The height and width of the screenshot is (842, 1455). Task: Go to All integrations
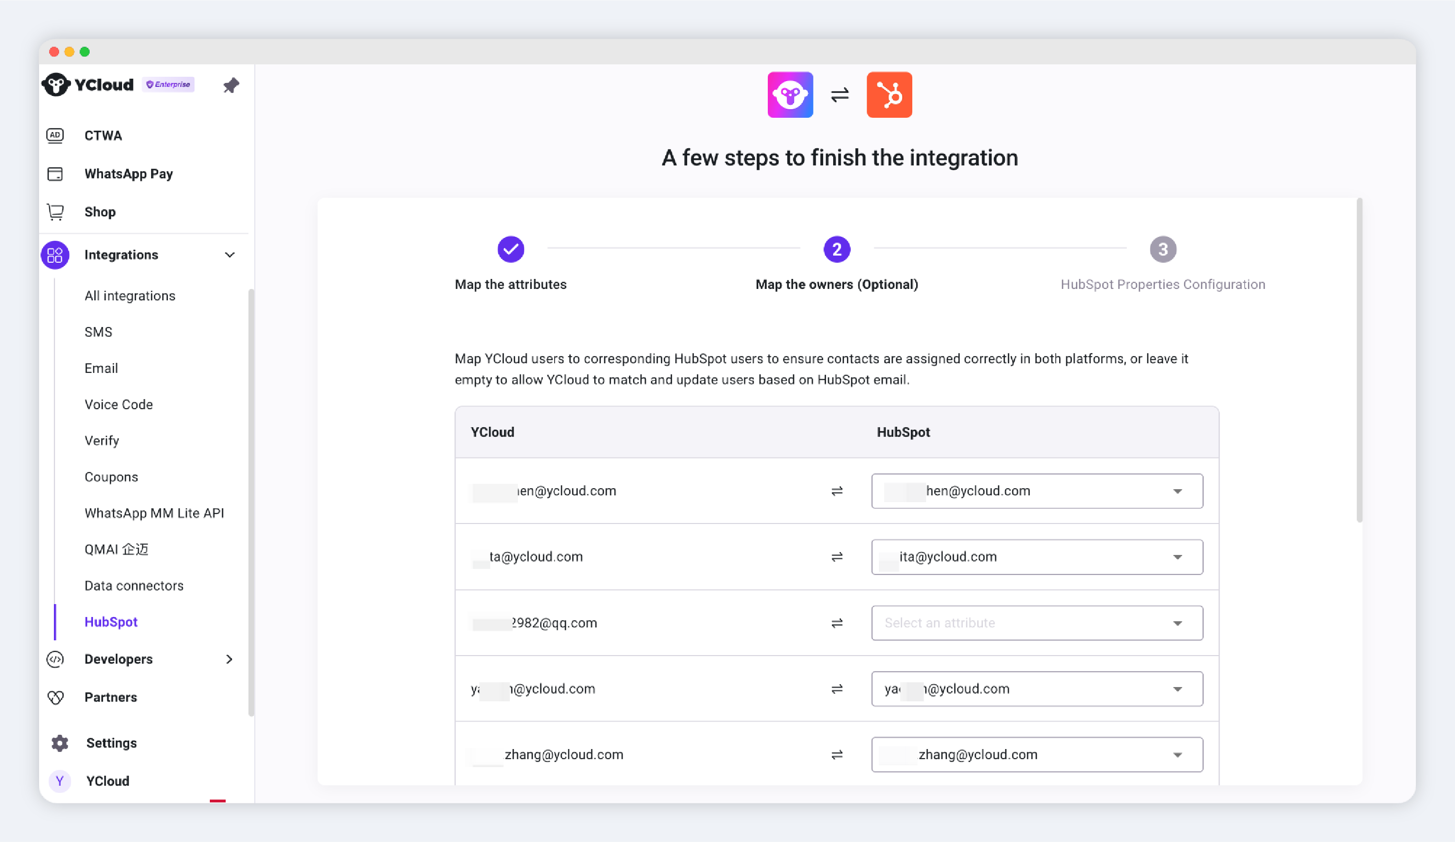pyautogui.click(x=130, y=296)
